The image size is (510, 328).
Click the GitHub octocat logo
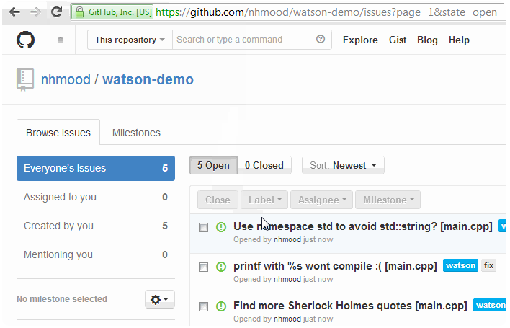(x=26, y=40)
